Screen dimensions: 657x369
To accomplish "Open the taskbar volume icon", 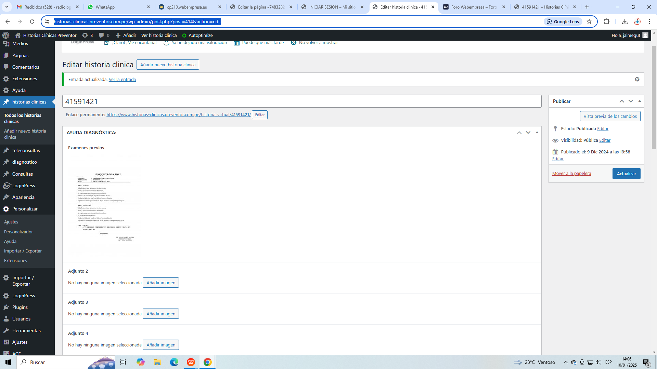I will click(598, 362).
